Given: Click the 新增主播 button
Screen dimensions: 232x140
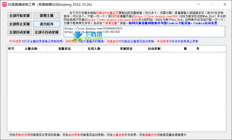Looking at the screenshot, I should tap(47, 16).
